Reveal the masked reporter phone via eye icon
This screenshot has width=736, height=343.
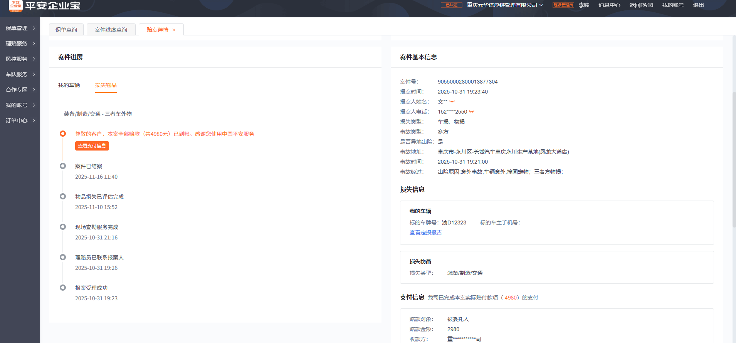(472, 112)
